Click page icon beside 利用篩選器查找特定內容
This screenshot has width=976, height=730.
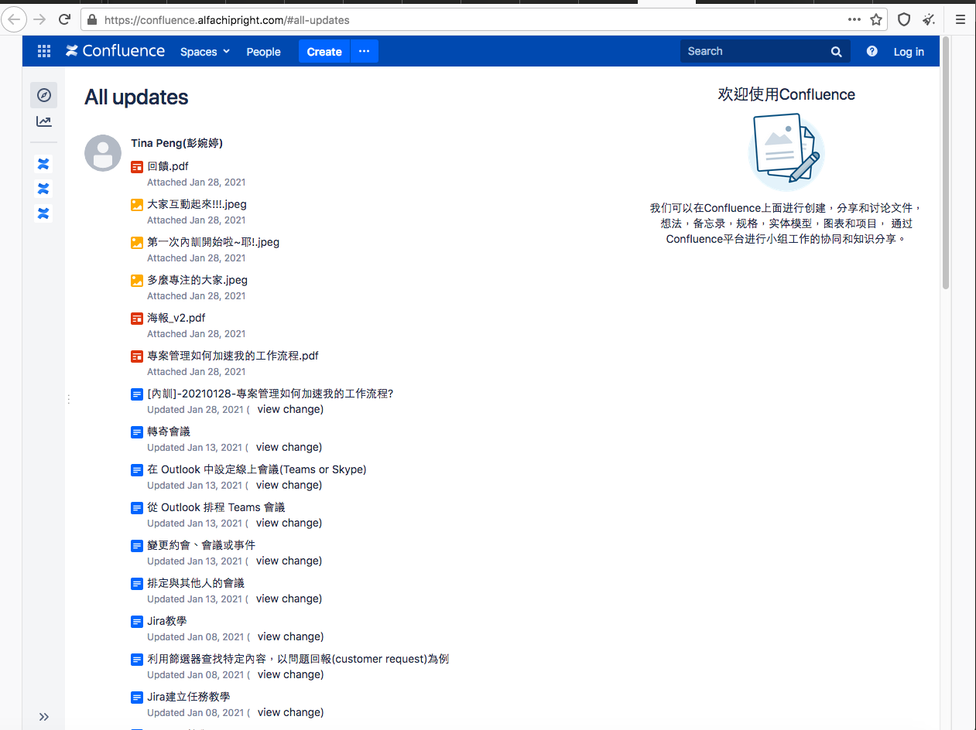coord(137,659)
